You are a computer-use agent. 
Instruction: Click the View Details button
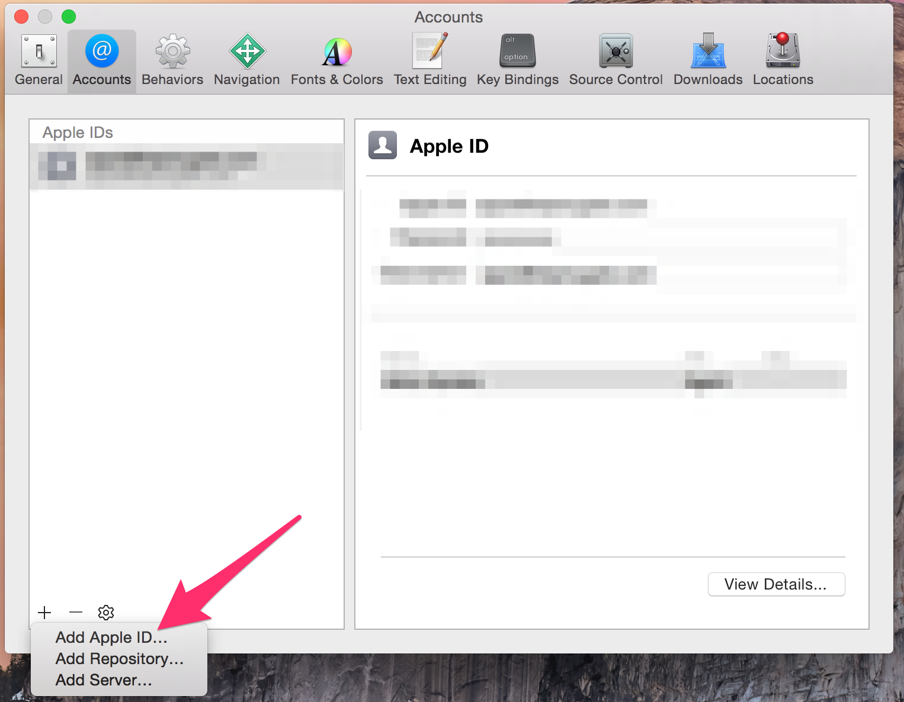coord(776,584)
